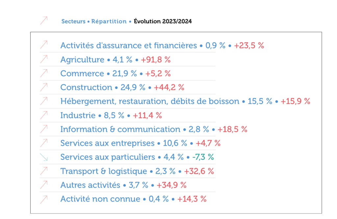
Task: Click the arrow beside Autres activités
Action: point(44,185)
